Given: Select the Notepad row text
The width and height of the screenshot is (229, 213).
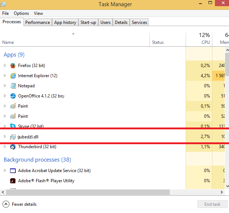Looking at the screenshot, I should pyautogui.click(x=26, y=86).
